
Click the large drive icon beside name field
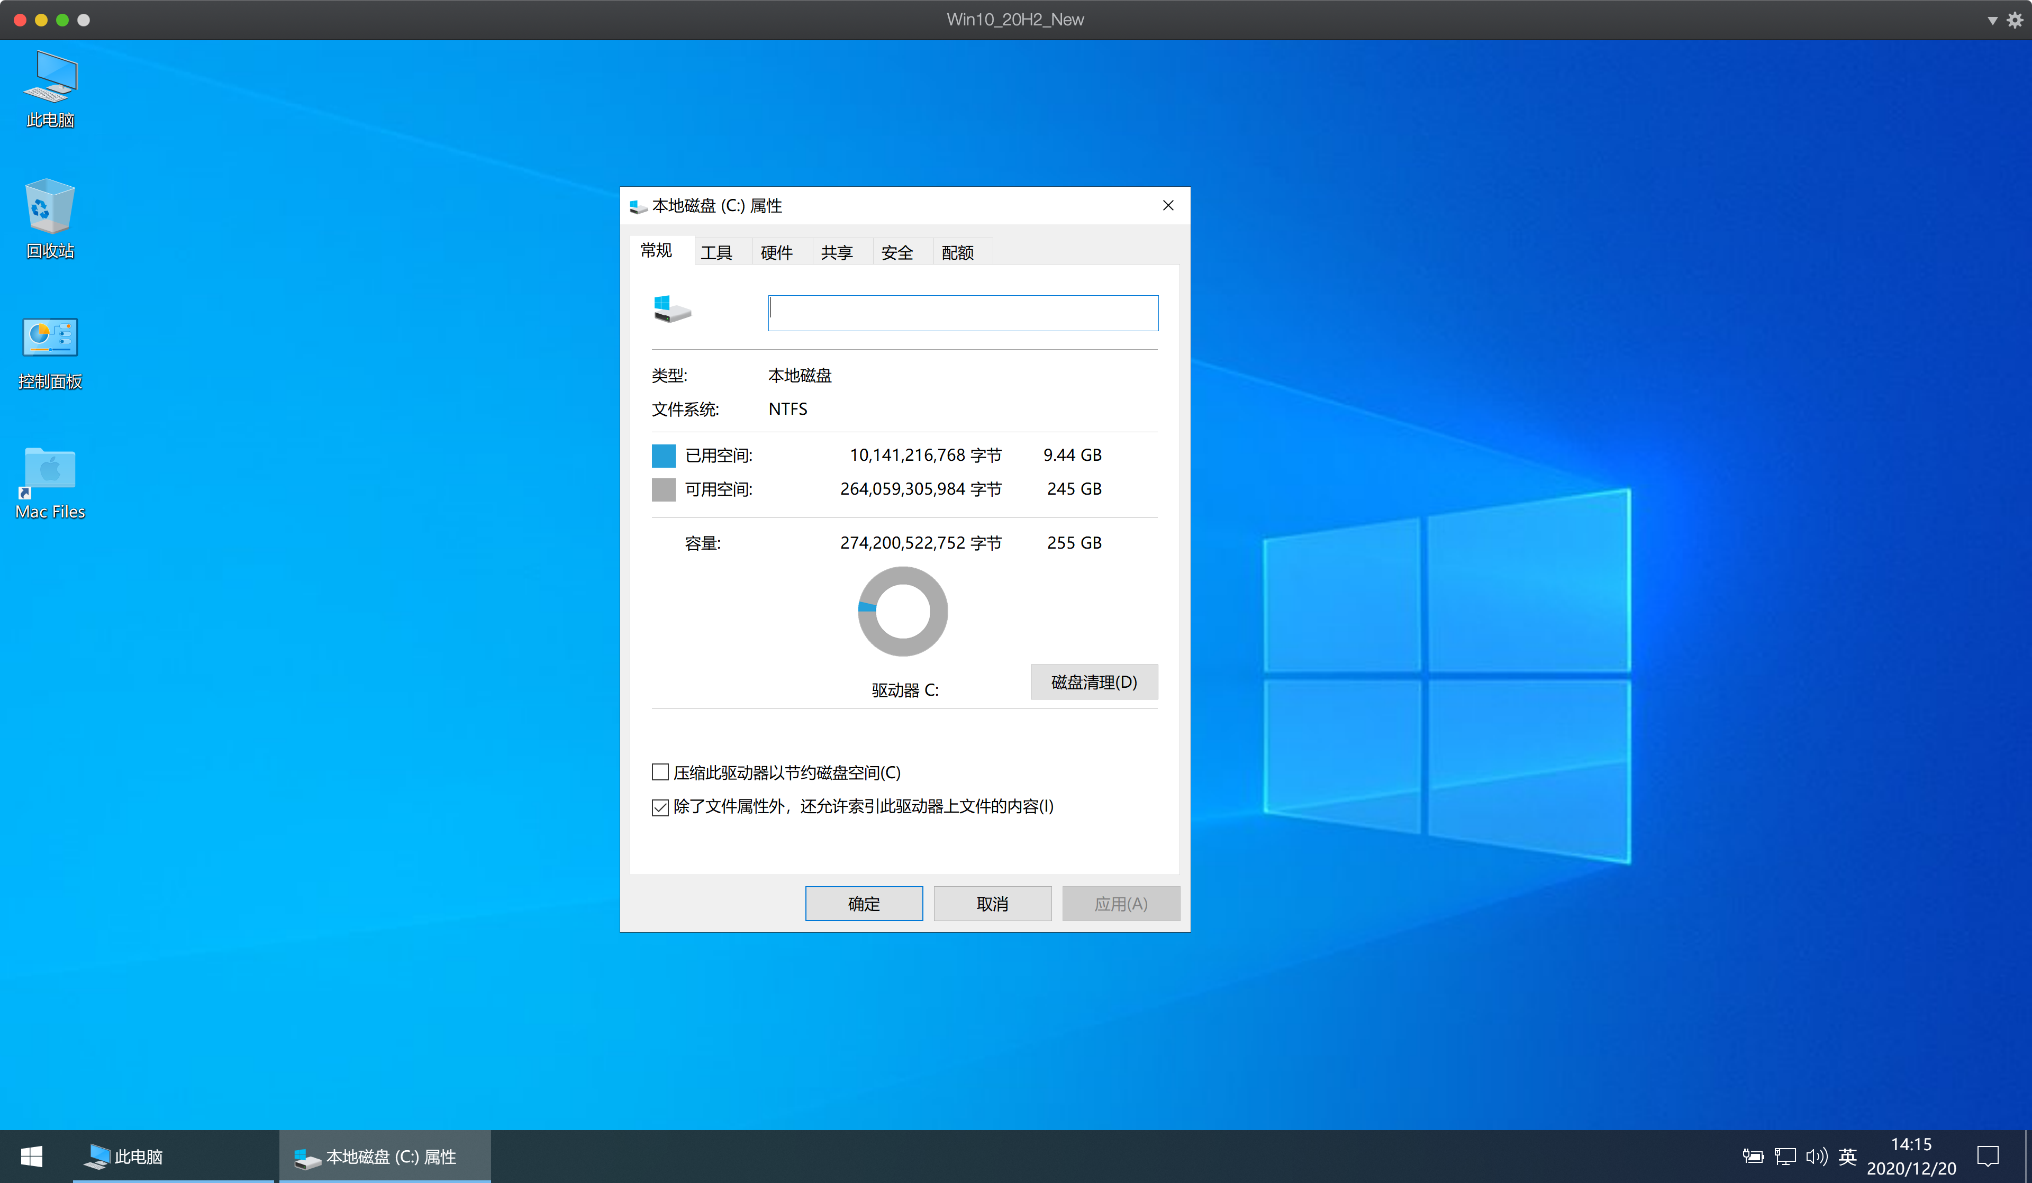pos(672,309)
